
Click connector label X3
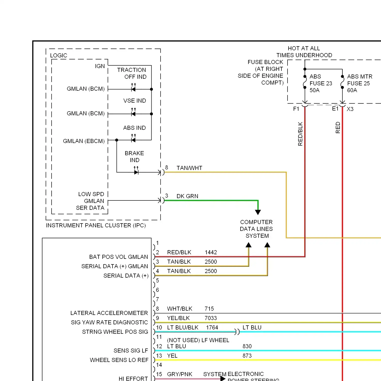(350, 109)
